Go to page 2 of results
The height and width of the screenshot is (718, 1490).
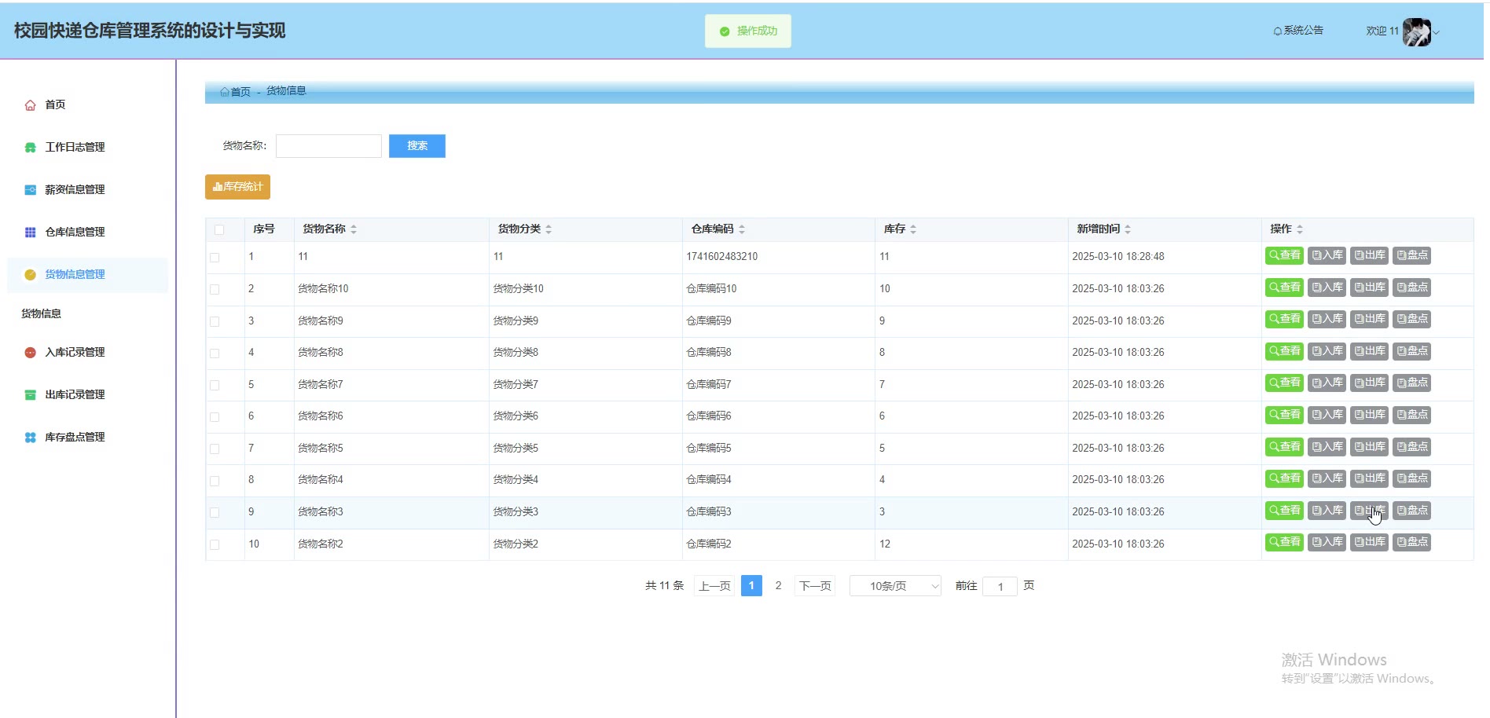pyautogui.click(x=778, y=586)
